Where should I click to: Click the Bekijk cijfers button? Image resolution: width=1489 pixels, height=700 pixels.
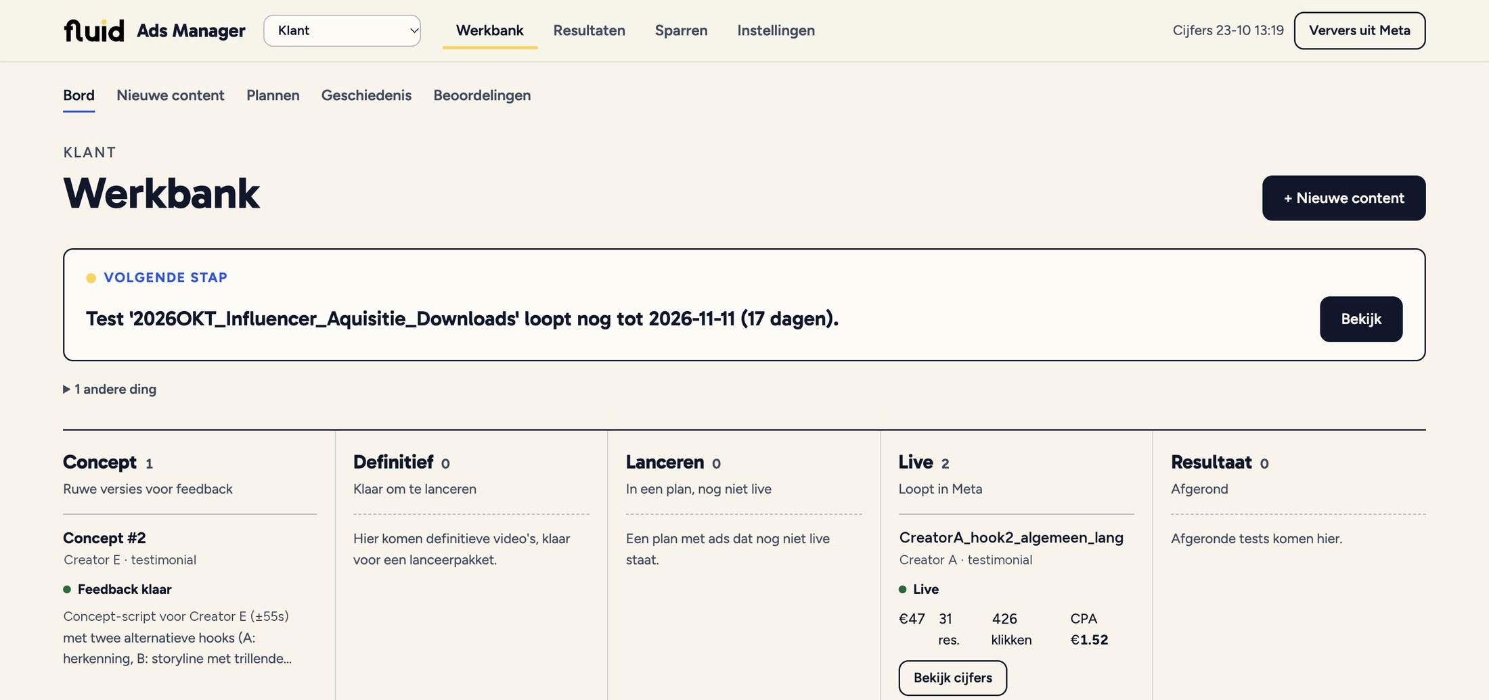tap(952, 678)
